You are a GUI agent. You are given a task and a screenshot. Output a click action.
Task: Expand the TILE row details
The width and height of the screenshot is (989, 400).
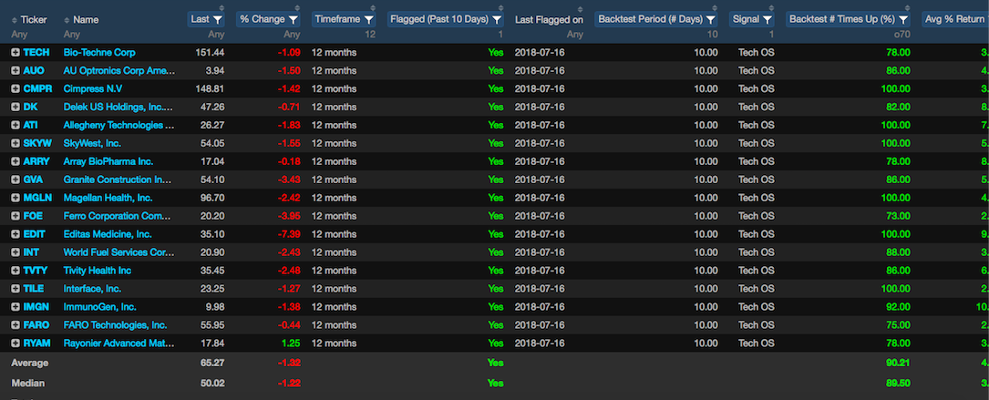pos(15,289)
